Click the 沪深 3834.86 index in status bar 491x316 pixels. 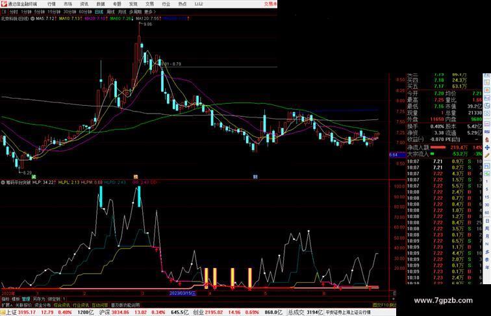pos(114,312)
